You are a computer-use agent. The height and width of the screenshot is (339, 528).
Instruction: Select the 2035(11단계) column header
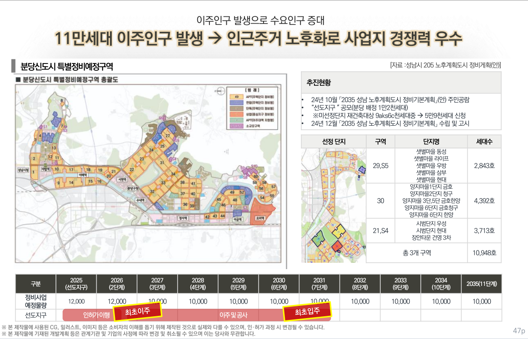click(481, 284)
